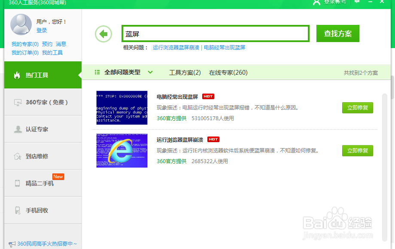This screenshot has width=395, height=249.
Task: Click the 360专家 monitor icon
Action: click(x=18, y=103)
